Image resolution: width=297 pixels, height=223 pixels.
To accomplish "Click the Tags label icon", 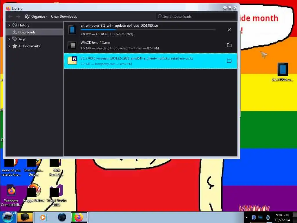I will tap(15, 39).
